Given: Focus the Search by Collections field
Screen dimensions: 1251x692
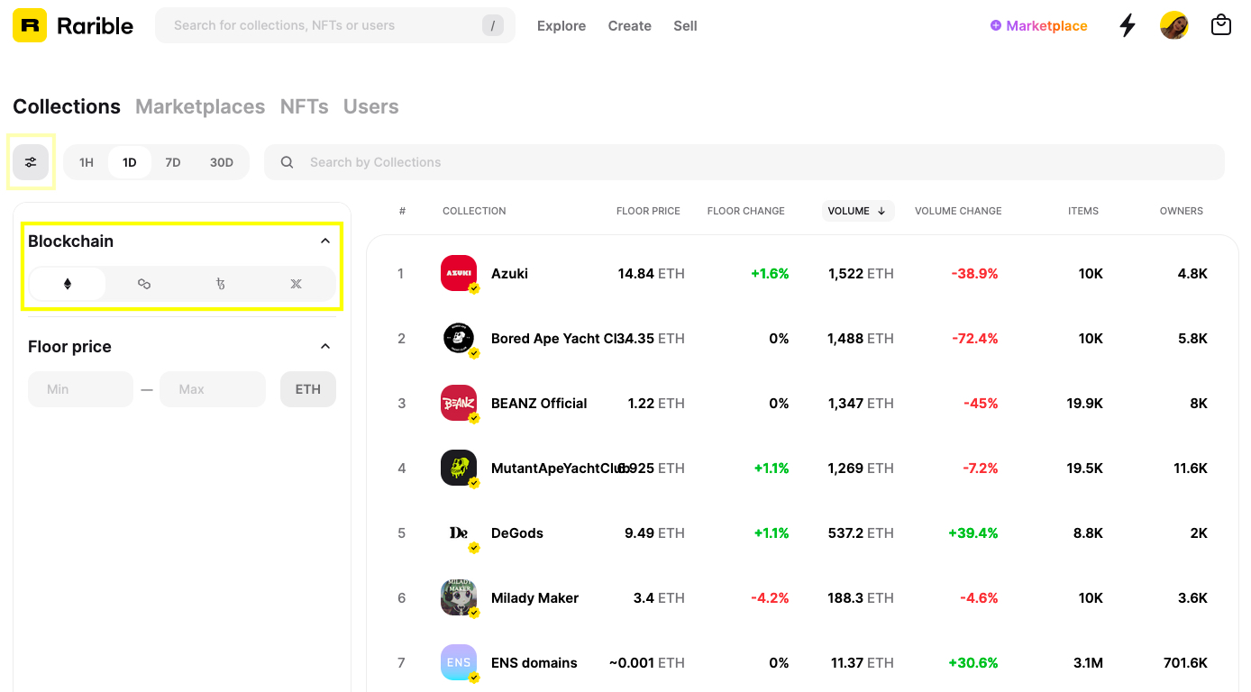Looking at the screenshot, I should [744, 162].
